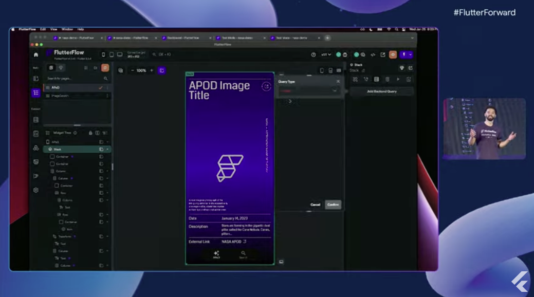Click the Add Backend Query button

click(x=382, y=91)
